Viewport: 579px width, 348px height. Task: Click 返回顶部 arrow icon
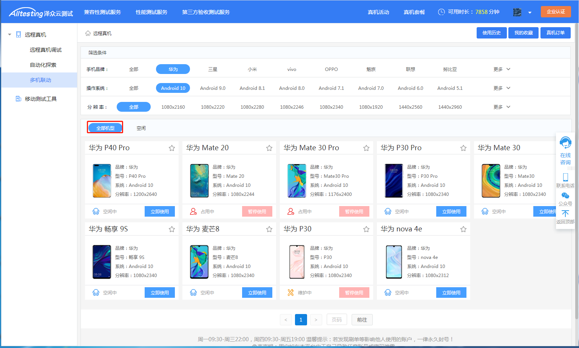point(565,214)
